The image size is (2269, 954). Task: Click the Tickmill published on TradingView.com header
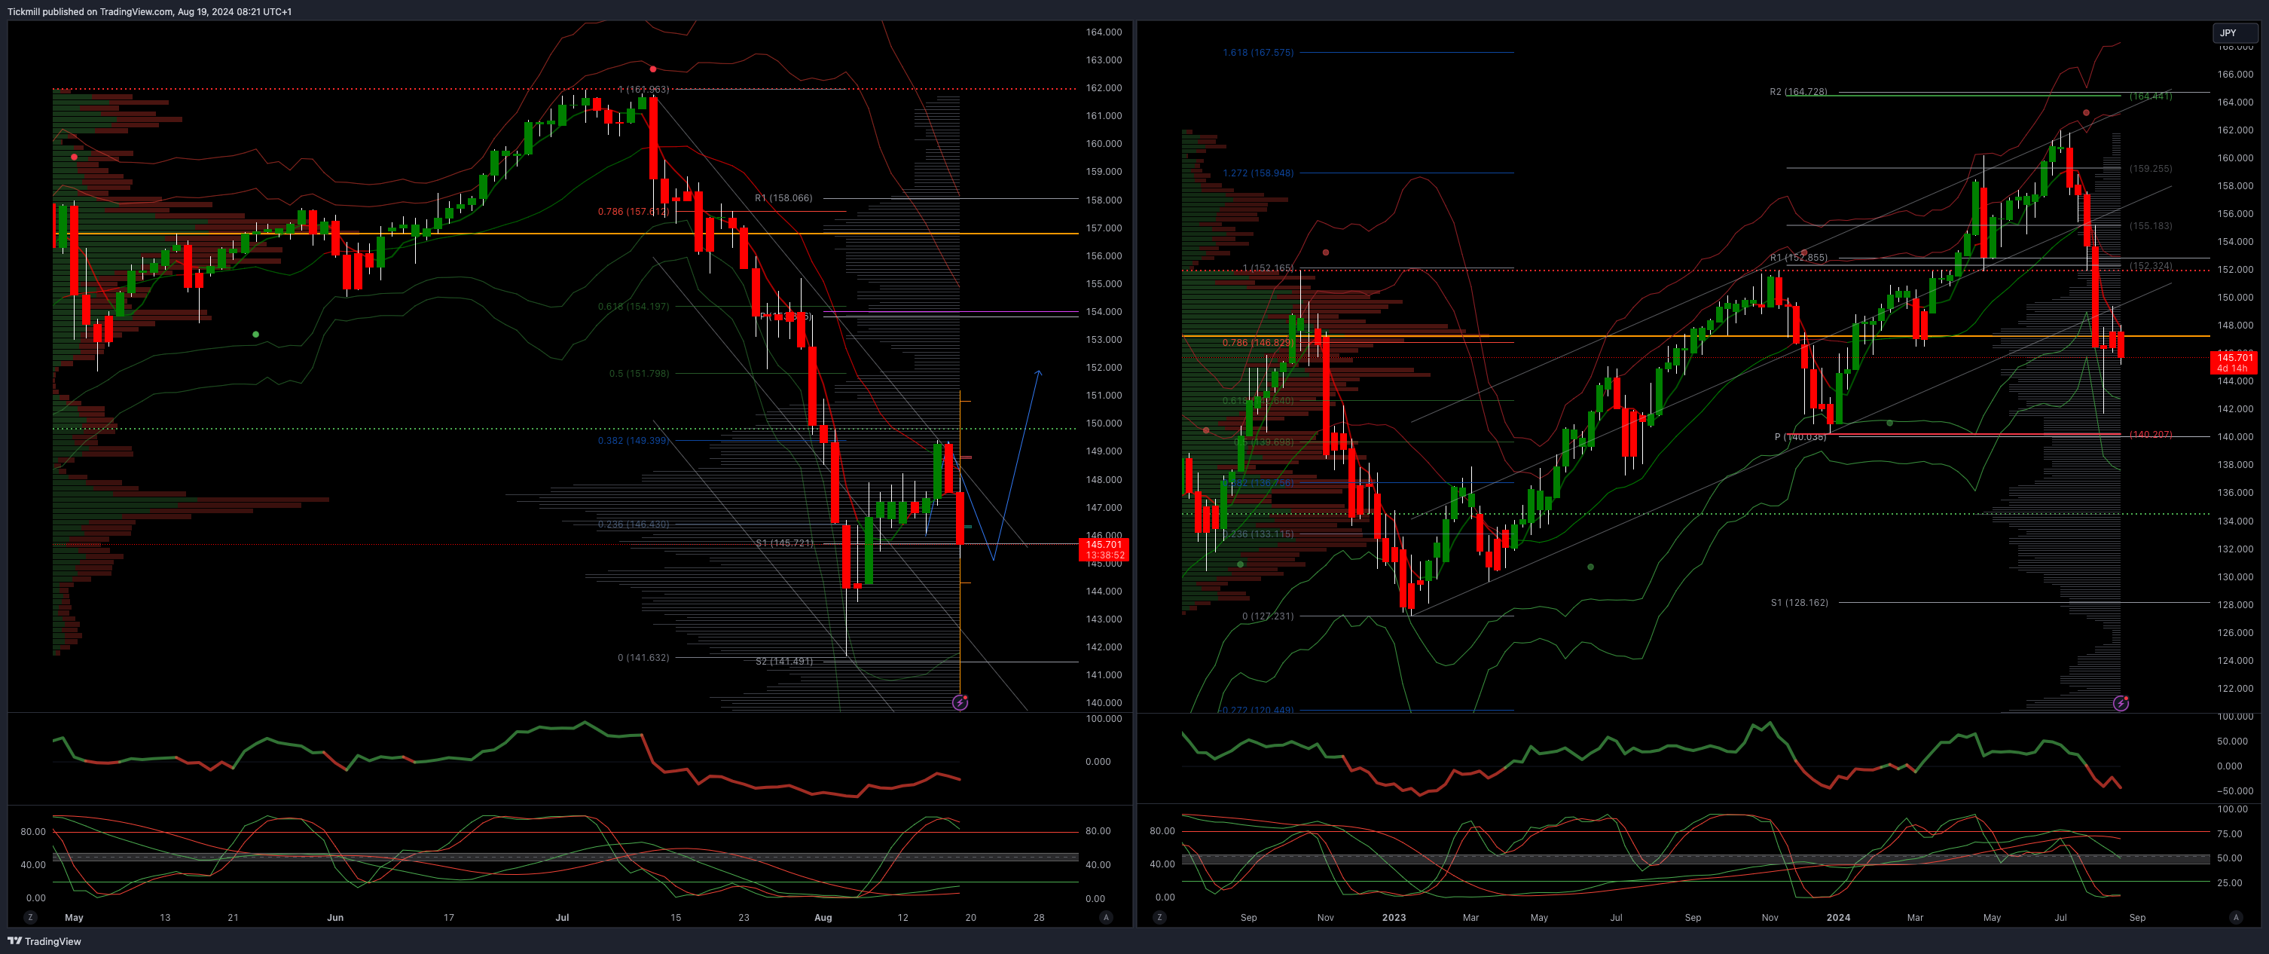tap(149, 11)
